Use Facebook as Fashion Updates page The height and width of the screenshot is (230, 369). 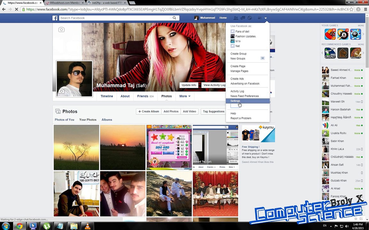tap(246, 36)
